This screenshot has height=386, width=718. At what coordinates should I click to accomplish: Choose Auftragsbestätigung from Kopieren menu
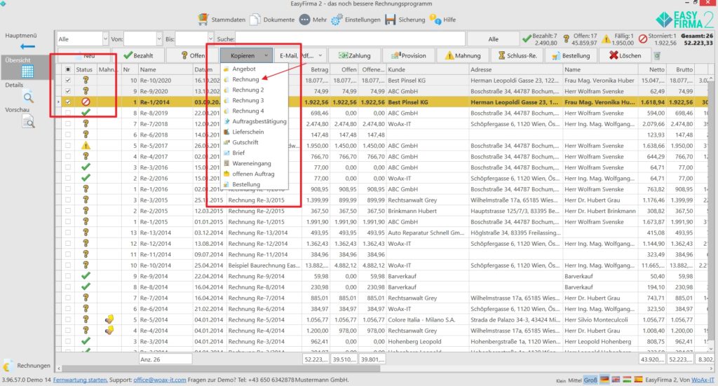coord(259,121)
